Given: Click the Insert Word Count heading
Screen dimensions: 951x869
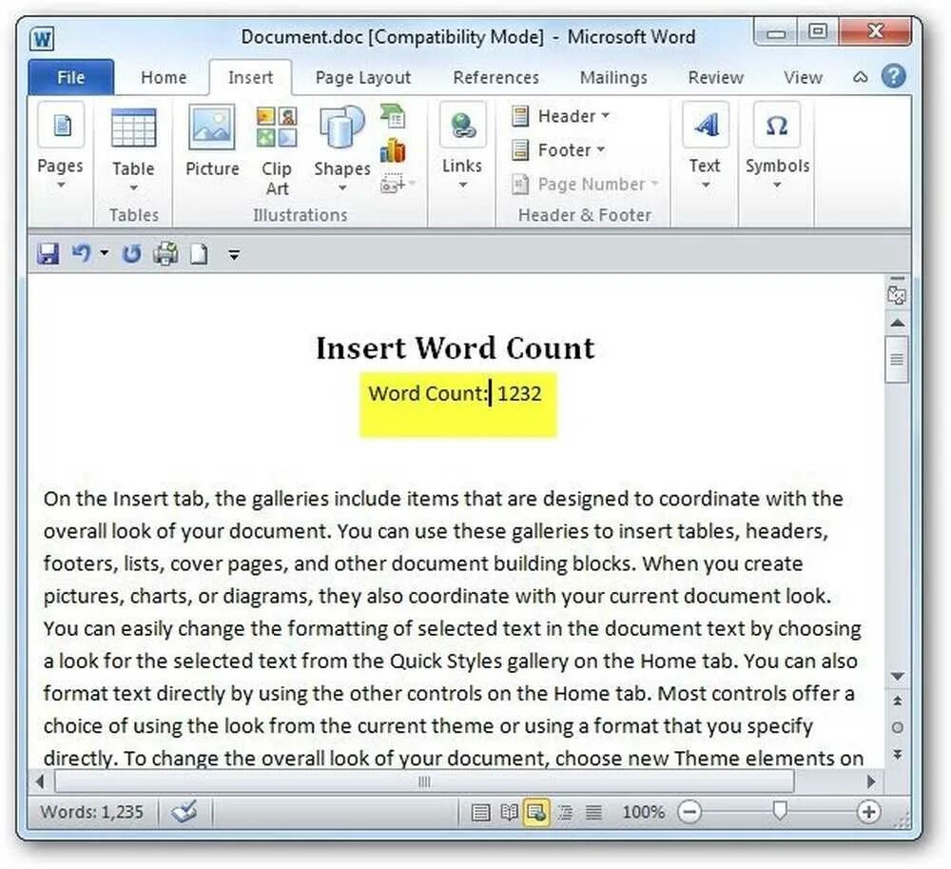Looking at the screenshot, I should (x=456, y=347).
